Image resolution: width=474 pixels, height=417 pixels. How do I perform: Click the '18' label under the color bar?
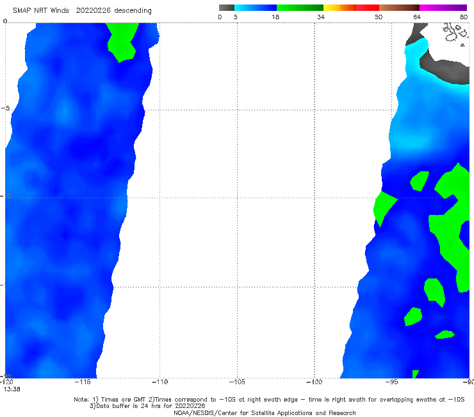tap(275, 17)
